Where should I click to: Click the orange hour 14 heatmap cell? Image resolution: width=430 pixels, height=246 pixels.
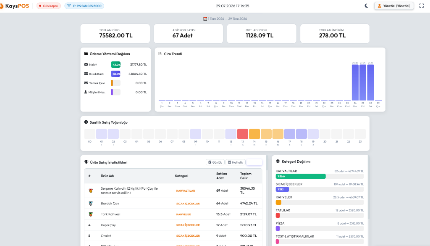pyautogui.click(x=254, y=134)
